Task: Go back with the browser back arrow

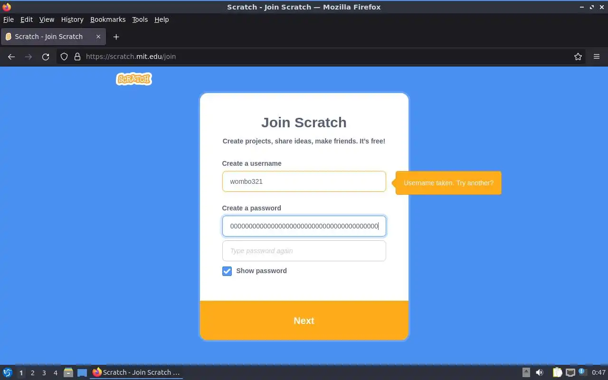Action: [11, 57]
